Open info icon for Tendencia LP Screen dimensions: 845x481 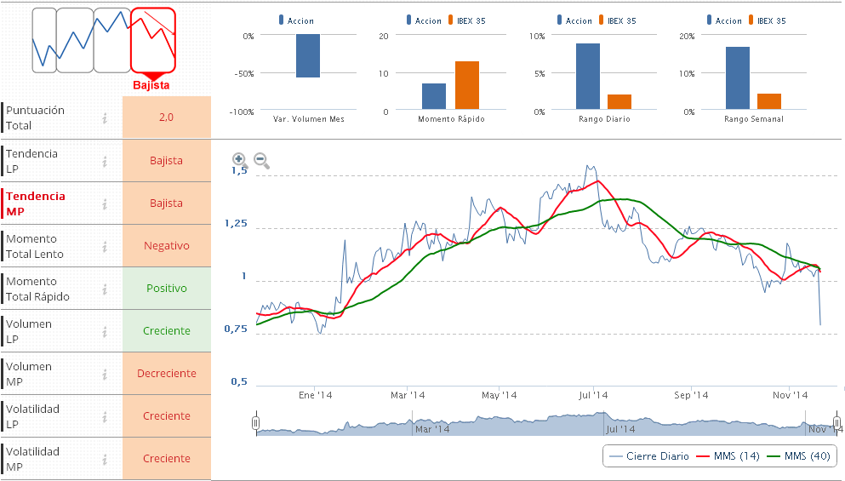tap(104, 161)
